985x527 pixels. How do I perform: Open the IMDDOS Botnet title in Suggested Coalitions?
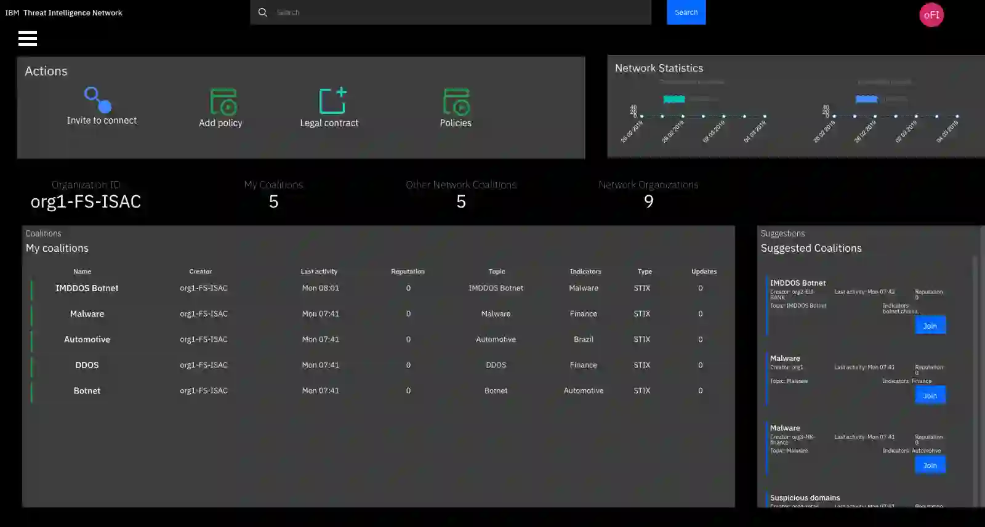click(x=798, y=283)
